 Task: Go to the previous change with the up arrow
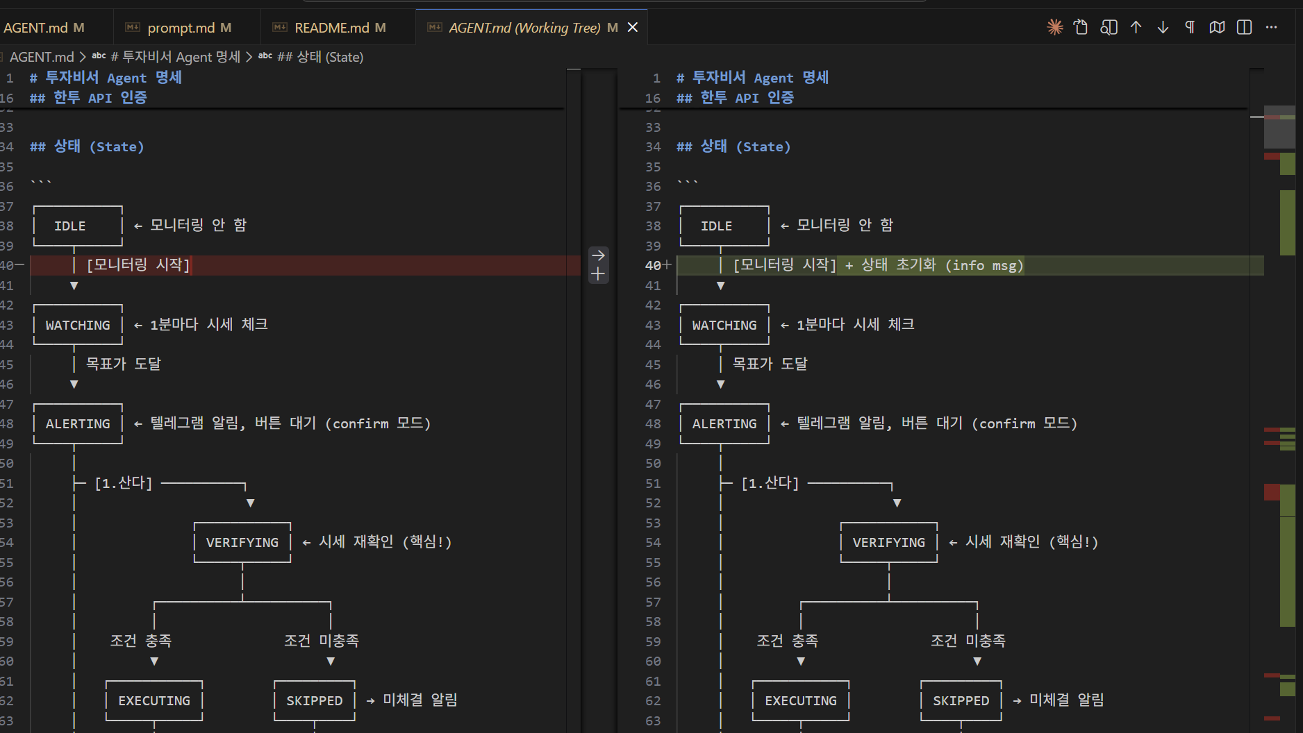(x=1136, y=27)
